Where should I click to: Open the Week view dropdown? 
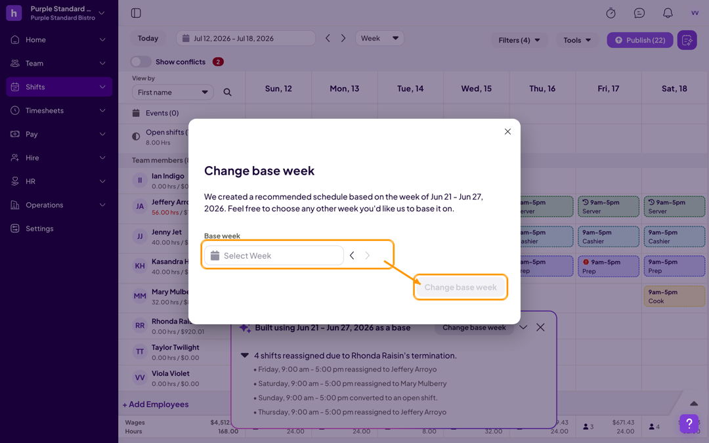(x=379, y=39)
